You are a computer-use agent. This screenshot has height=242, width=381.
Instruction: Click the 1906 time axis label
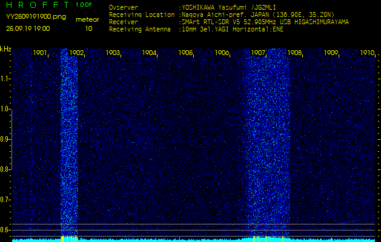[x=222, y=53]
